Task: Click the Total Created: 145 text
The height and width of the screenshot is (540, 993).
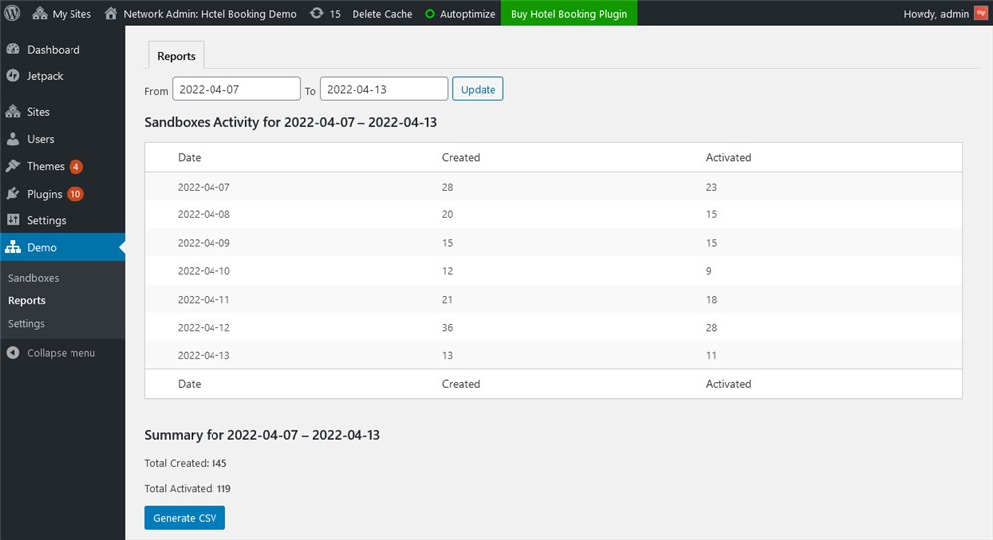Action: click(x=186, y=463)
